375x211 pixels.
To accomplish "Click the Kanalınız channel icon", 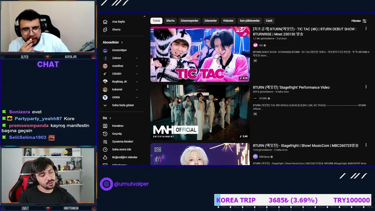I will coord(105,126).
